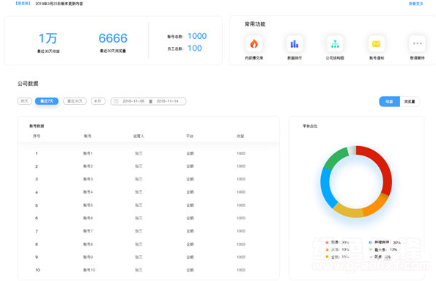This screenshot has width=436, height=281.
Task: Select the account cell 账号9
Action: click(88, 257)
